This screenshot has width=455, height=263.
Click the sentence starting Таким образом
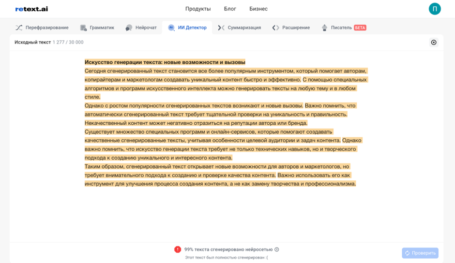(x=217, y=171)
